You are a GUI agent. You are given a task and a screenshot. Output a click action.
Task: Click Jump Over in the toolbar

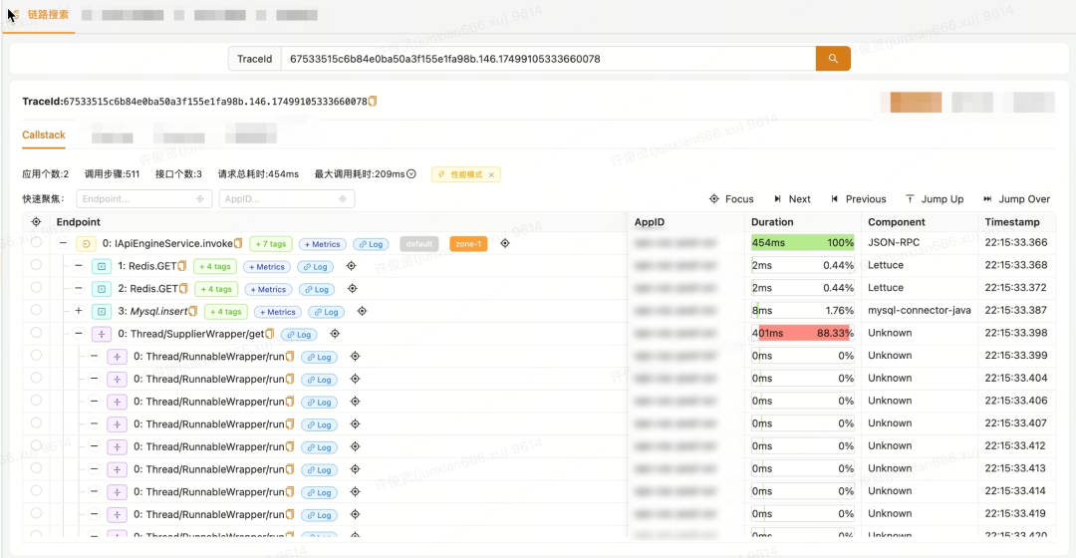tap(1016, 199)
